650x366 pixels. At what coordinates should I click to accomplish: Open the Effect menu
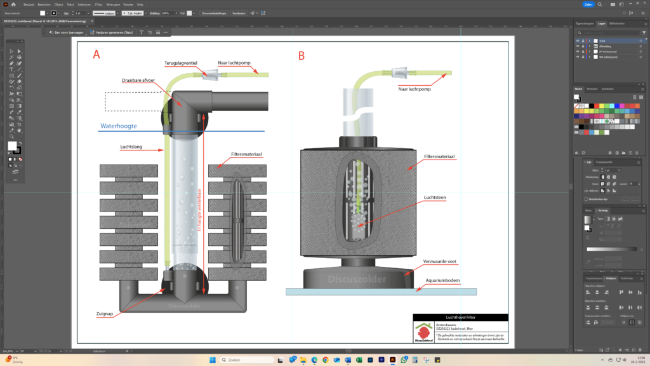[x=98, y=4]
